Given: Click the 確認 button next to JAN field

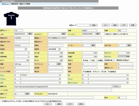Looking at the screenshot, I should click(30, 34).
